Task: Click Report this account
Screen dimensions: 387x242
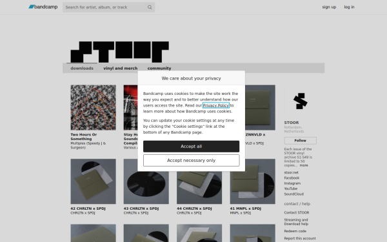Action: [x=300, y=238]
